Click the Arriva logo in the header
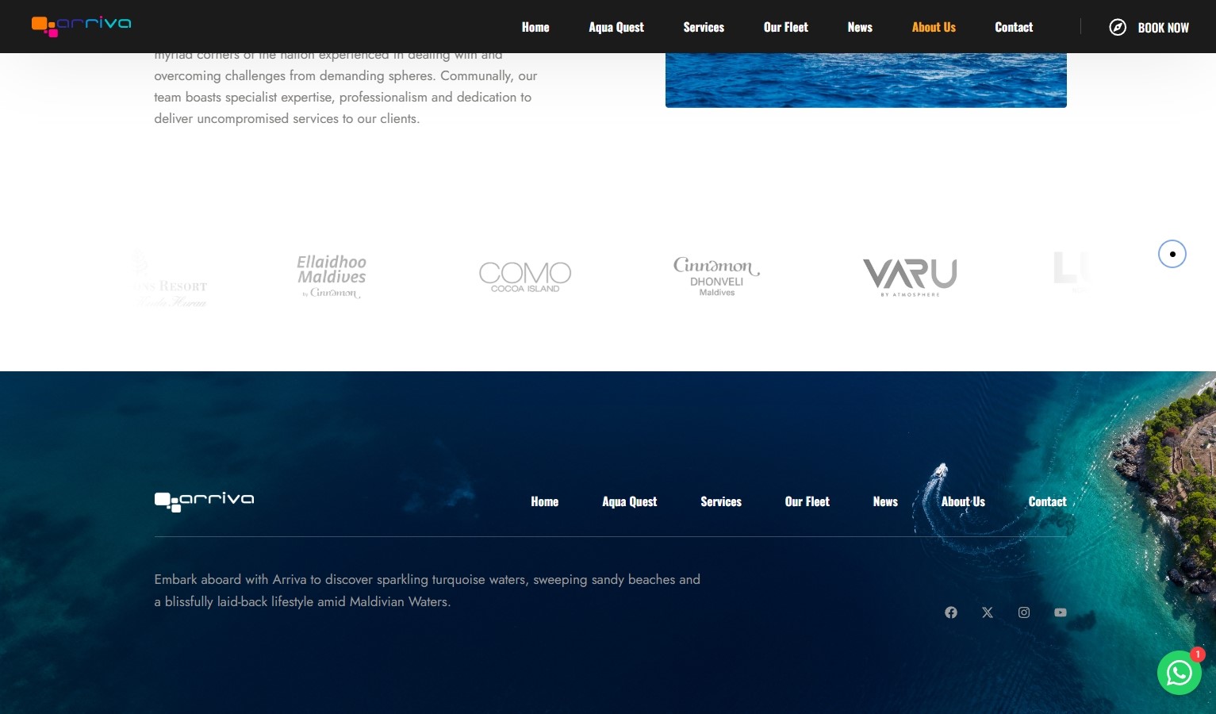 click(x=81, y=26)
